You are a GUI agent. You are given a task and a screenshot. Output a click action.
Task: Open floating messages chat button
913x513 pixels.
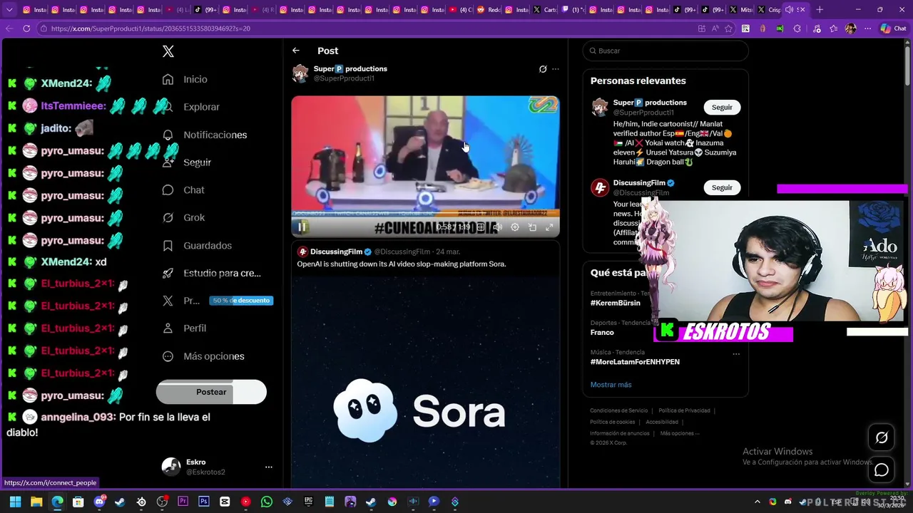(x=882, y=470)
